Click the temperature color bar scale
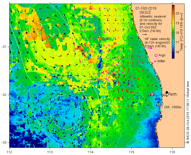Image resolution: width=191 pixels, height=155 pixels. click(173, 32)
